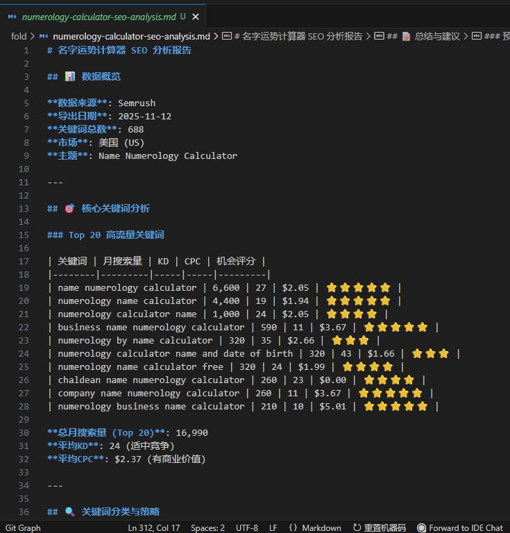Screen dimensions: 510x533
Task: Select the UTF-8 encoding indicator
Action: [247, 527]
